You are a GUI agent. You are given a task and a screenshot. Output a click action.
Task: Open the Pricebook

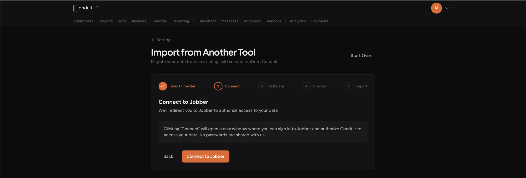point(252,21)
